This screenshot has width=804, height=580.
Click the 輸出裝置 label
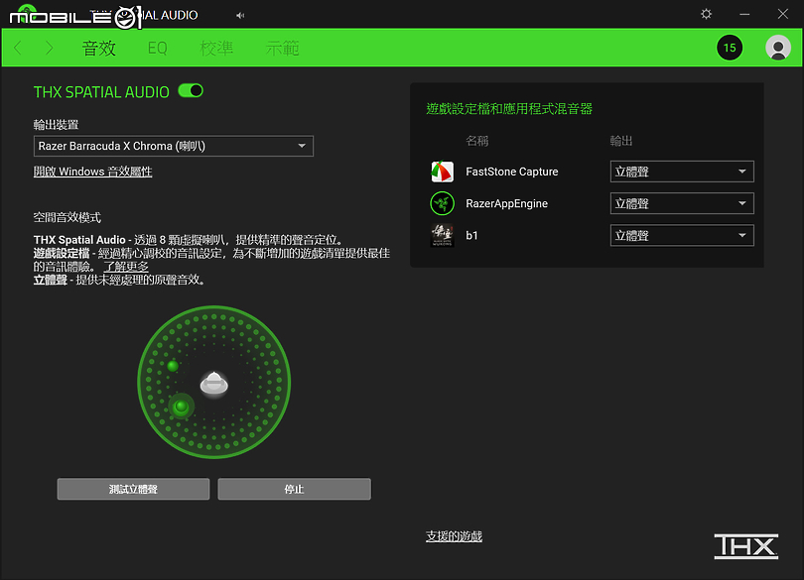pos(56,125)
